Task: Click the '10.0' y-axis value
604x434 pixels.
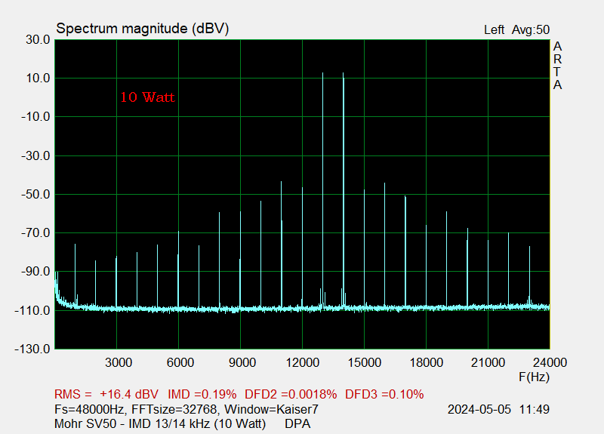Action: point(39,78)
